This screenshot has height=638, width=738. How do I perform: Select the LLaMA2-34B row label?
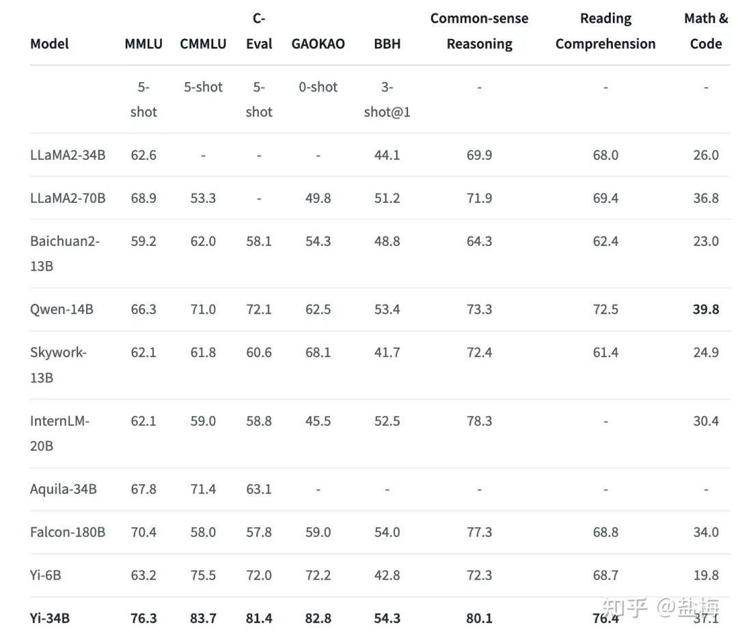click(68, 155)
